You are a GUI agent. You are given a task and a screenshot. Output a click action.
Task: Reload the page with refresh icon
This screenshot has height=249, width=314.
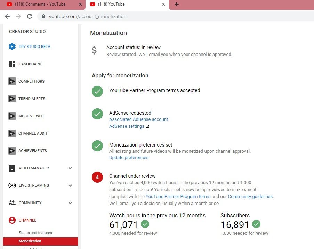pos(30,16)
